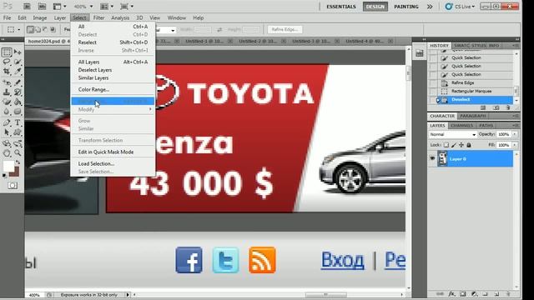The image size is (534, 300).
Task: Select the Move tool
Action: click(18, 52)
